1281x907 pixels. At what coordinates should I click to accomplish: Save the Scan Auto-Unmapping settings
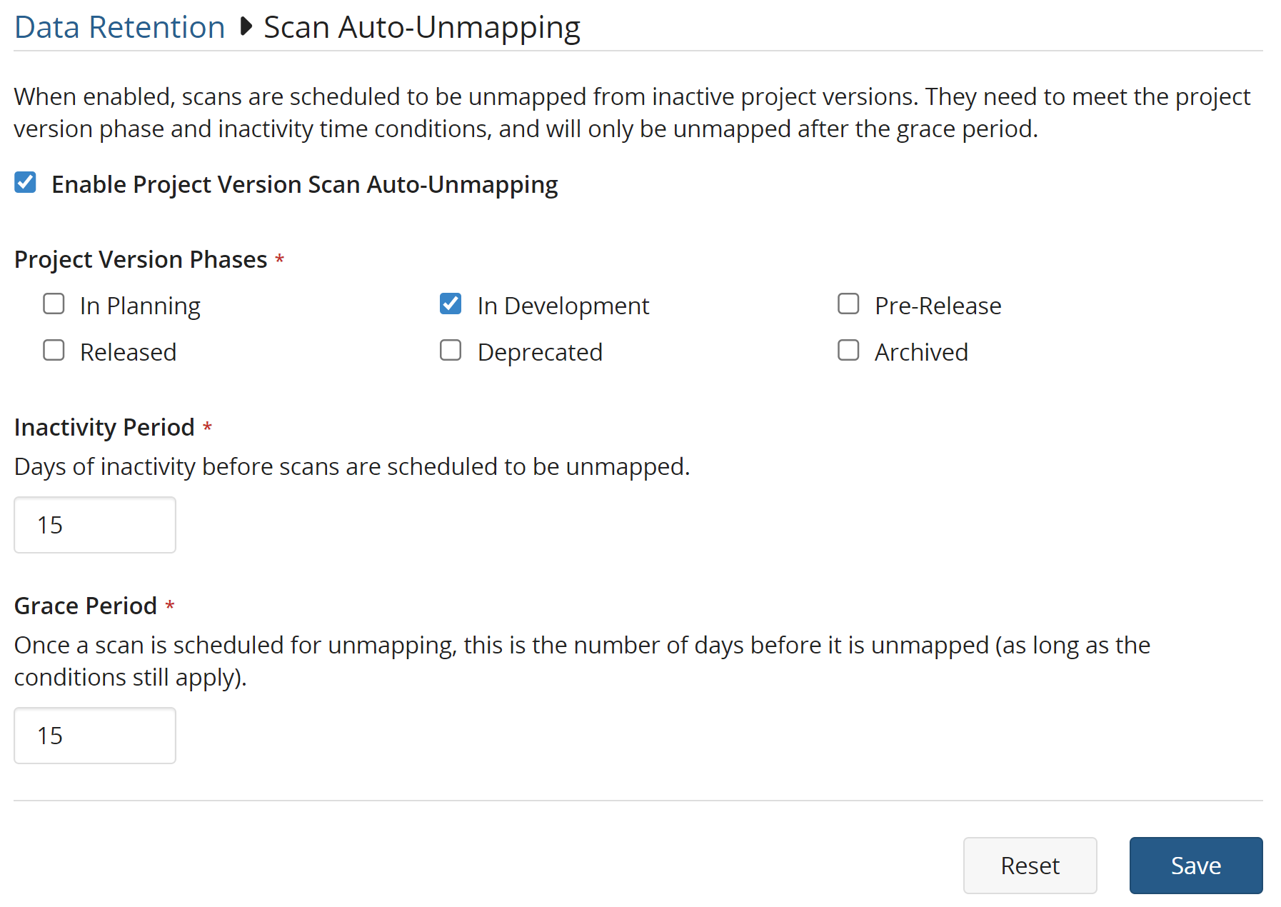[x=1195, y=865]
